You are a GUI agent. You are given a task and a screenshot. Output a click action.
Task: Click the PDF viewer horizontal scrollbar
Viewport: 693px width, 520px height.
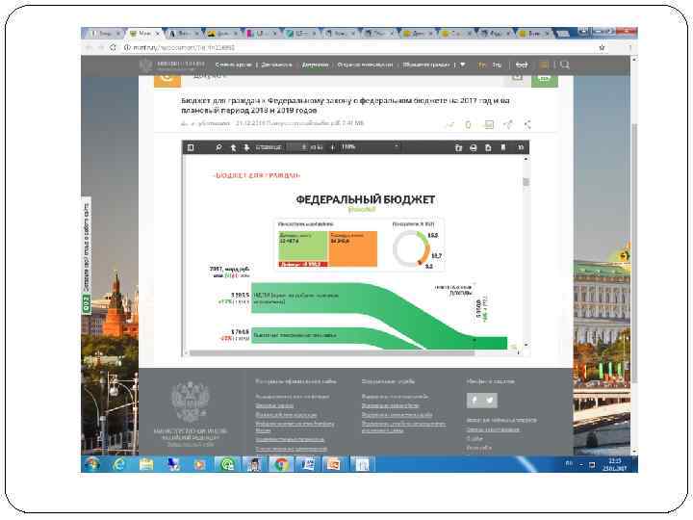pyautogui.click(x=331, y=352)
